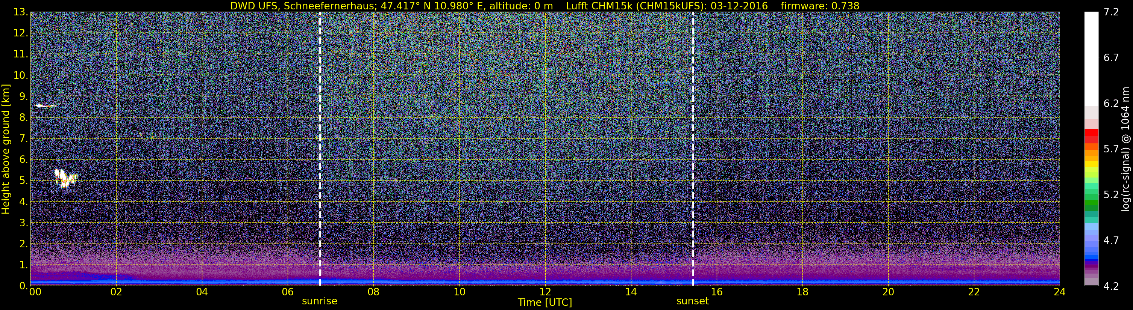Image resolution: width=1133 pixels, height=310 pixels.
Task: Click the time axis tick label '02'
Action: coord(116,292)
